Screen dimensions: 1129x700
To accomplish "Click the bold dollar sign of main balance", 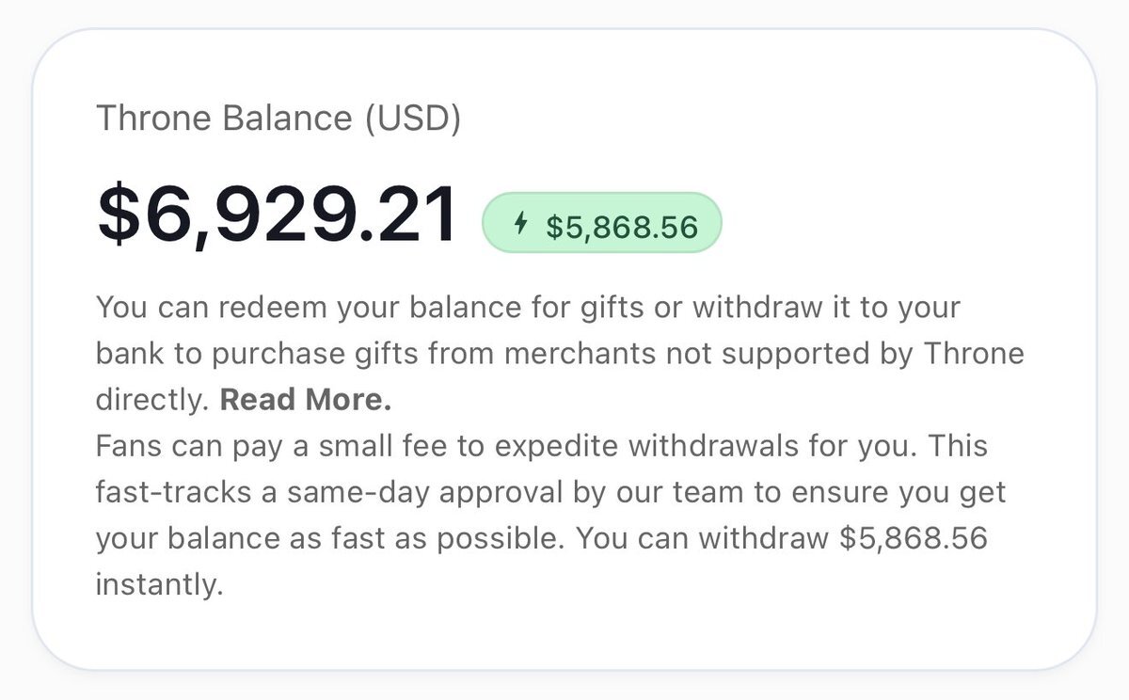I will pos(119,215).
